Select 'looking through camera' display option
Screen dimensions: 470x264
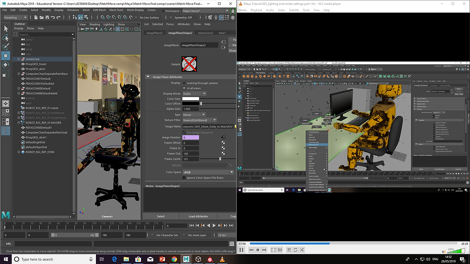(x=184, y=83)
